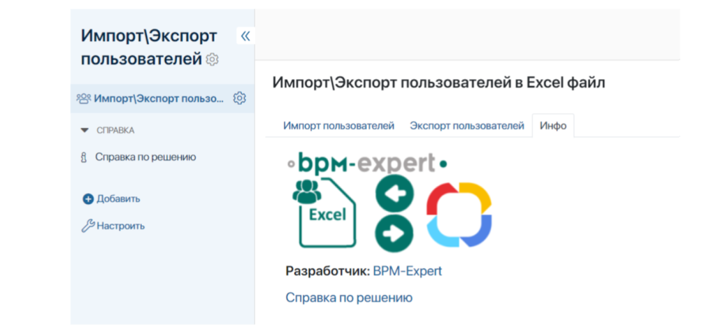Select Импорт\Экспорт пользо... item text in sidebar
The height and width of the screenshot is (330, 716).
click(159, 99)
